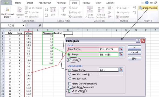This screenshot has height=97, width=159.
Task: Collapse dialog via Input Range selector icon
Action: coord(121,49)
